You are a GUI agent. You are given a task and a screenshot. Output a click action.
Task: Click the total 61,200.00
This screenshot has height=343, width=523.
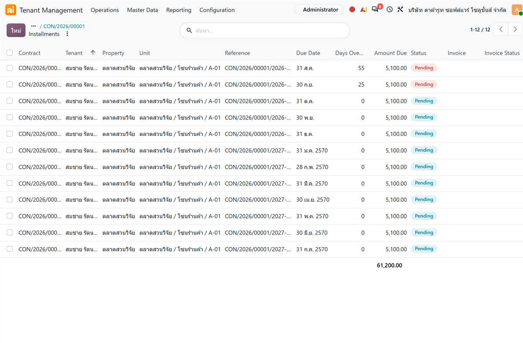(390, 265)
